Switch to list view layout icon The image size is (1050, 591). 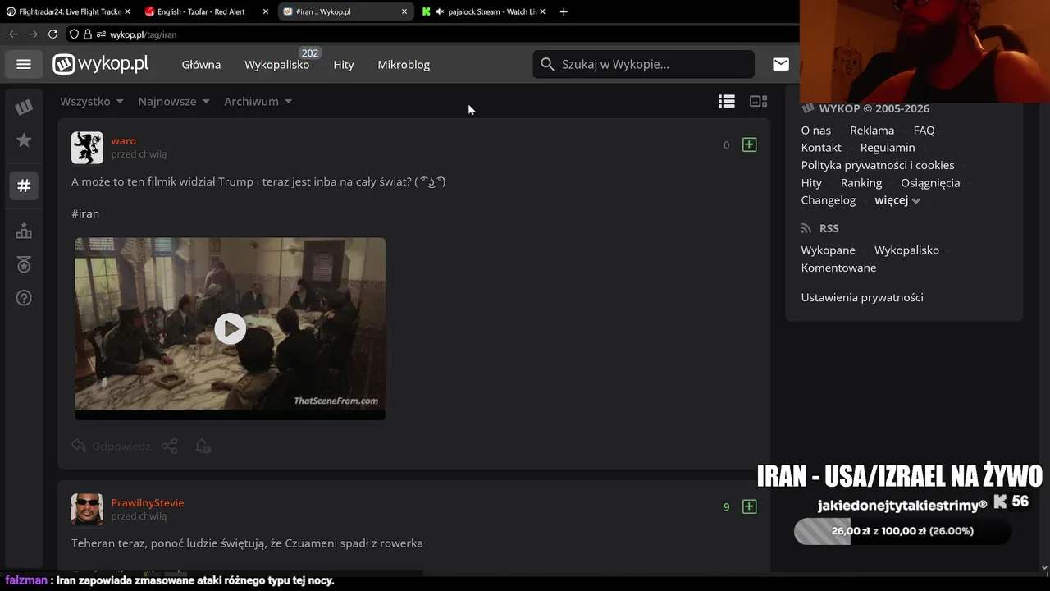pyautogui.click(x=726, y=101)
